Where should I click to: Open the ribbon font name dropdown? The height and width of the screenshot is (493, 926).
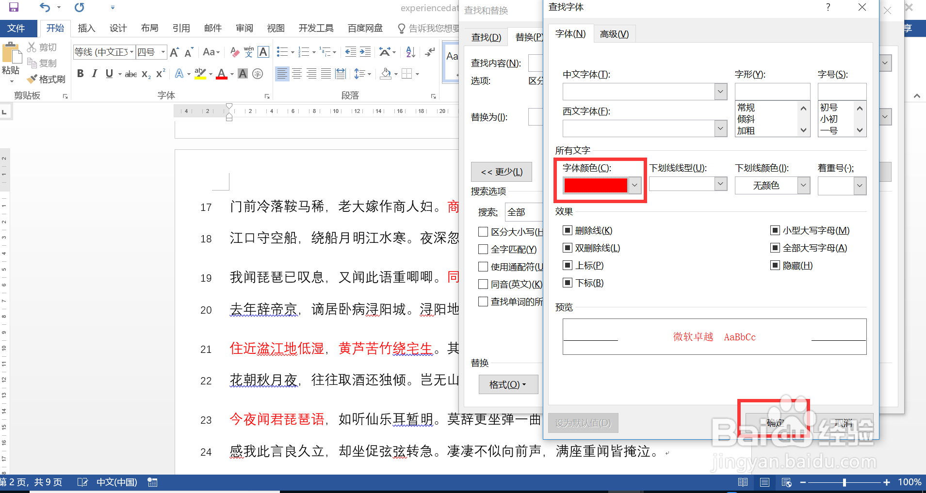tap(131, 52)
